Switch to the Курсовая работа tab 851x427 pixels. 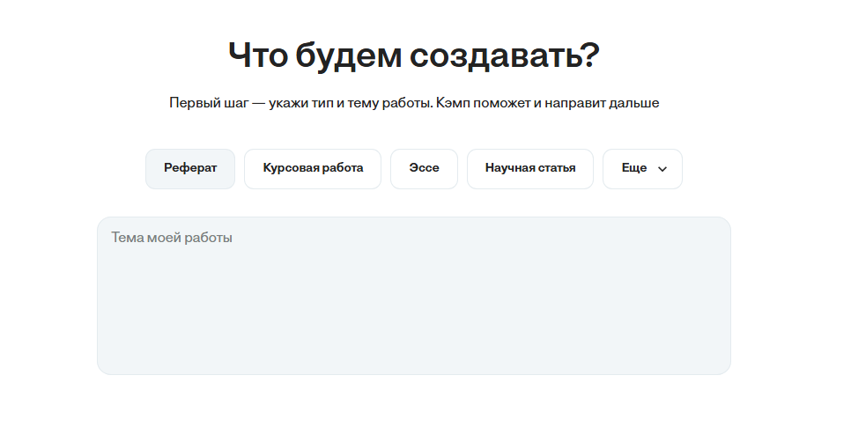coord(313,168)
